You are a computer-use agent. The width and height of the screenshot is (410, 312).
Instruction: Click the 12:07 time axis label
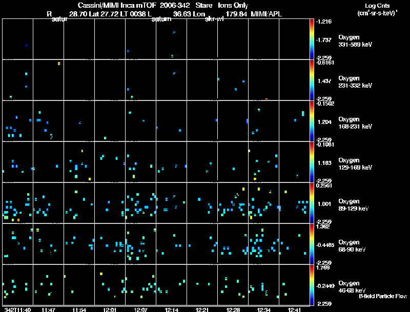140,310
